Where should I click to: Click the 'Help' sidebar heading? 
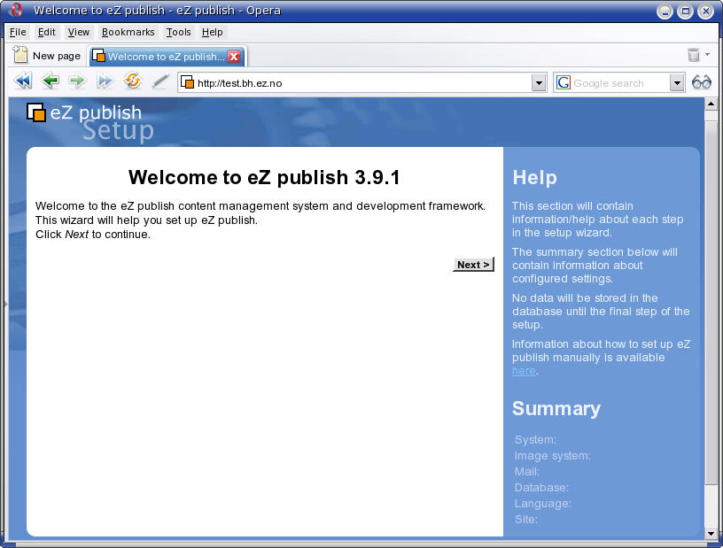point(535,177)
